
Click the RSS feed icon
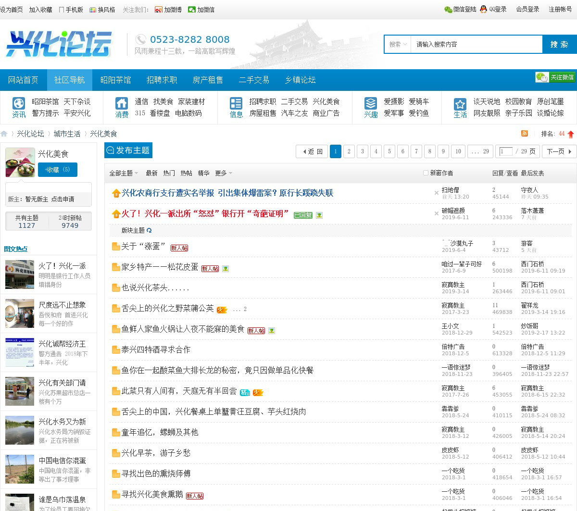(525, 134)
